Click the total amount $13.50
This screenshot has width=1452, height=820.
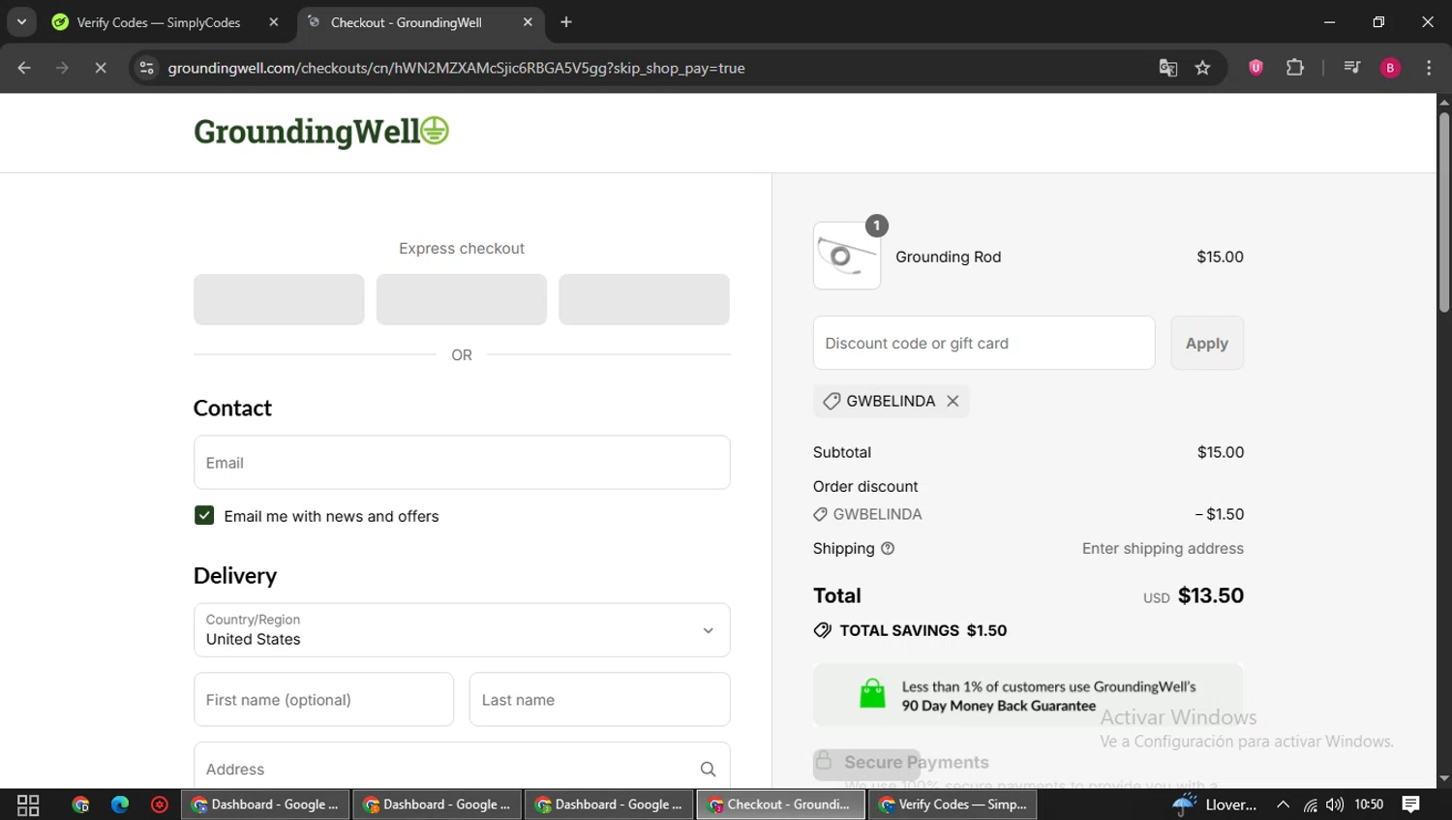(x=1210, y=595)
